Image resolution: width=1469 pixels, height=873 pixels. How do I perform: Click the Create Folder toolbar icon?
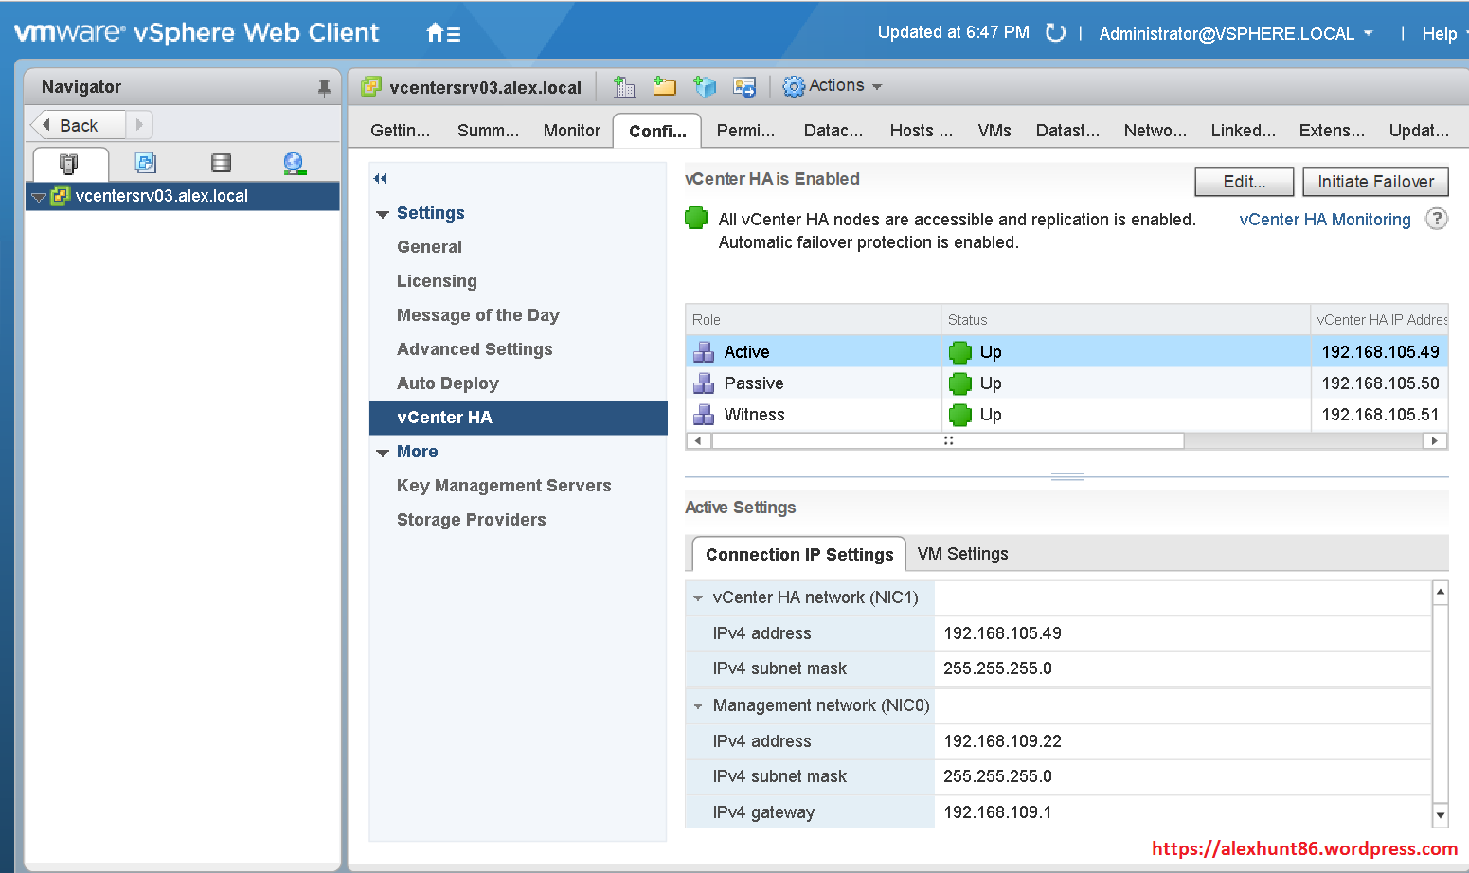664,87
